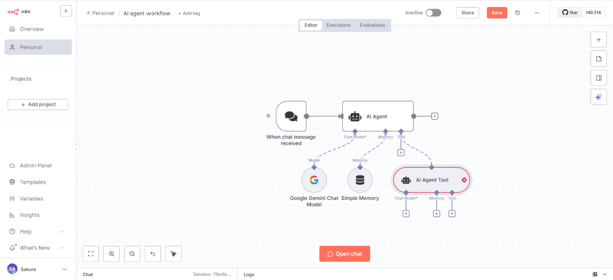613x280 pixels.
Task: Open workflow history clock icon
Action: click(517, 13)
